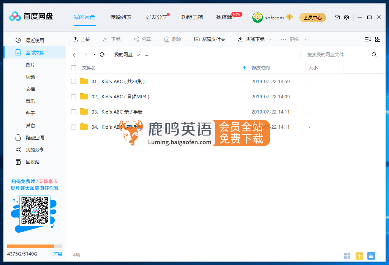Open the navigation history dropdown arrow
Image resolution: width=389 pixels, height=265 pixels.
[x=95, y=55]
